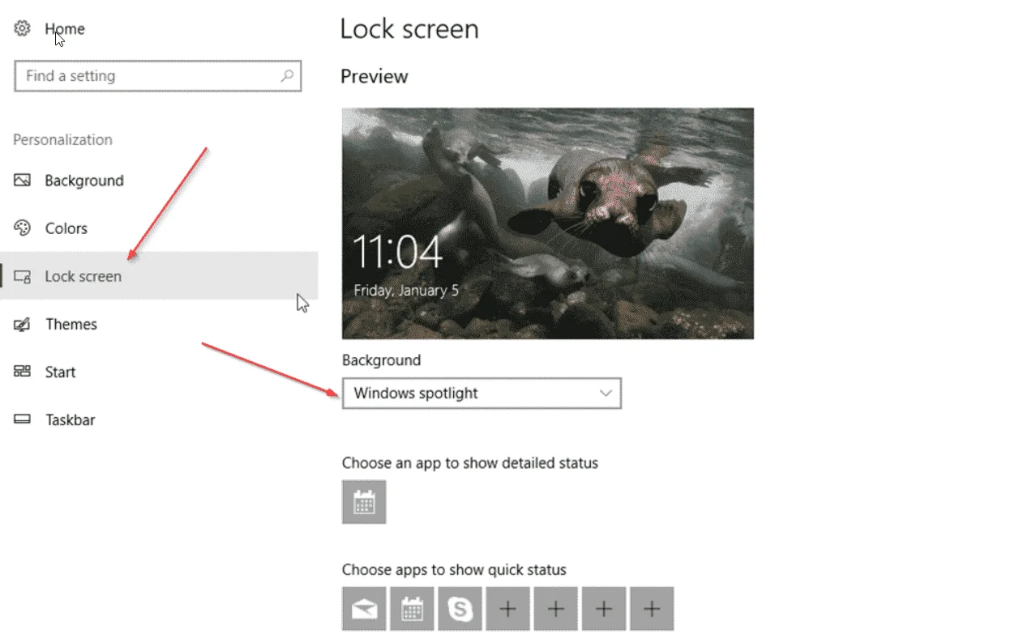Image resolution: width=1036 pixels, height=634 pixels.
Task: Click the Taskbar icon in sidebar
Action: [22, 419]
